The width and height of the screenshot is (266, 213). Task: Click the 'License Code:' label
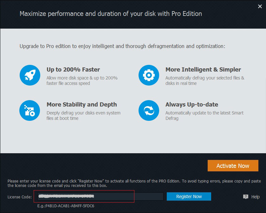point(20,197)
